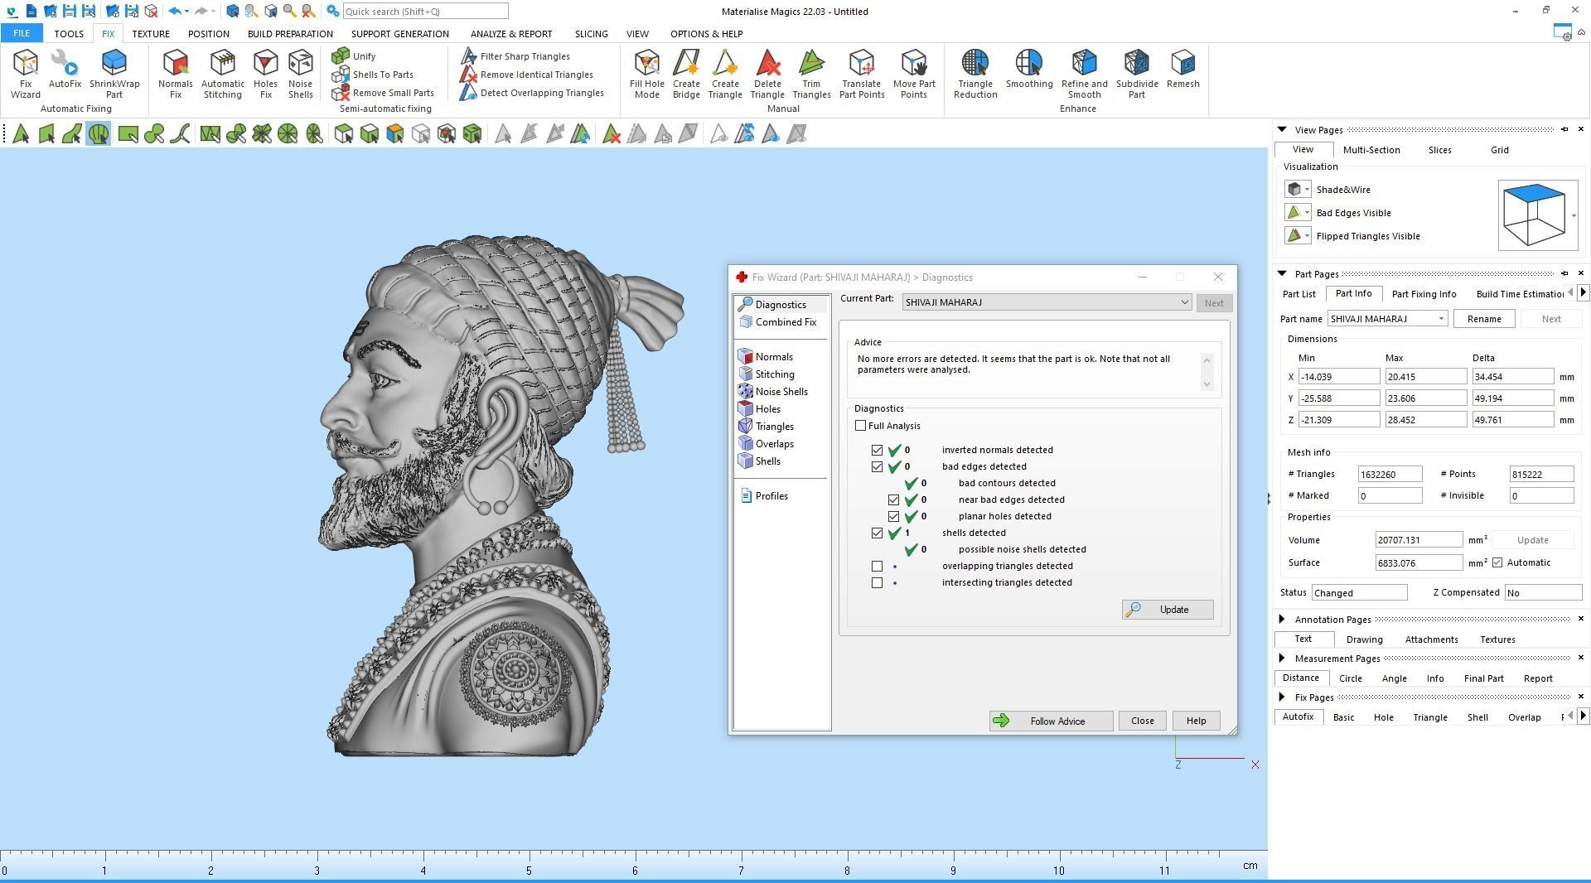This screenshot has height=883, width=1591.
Task: Run Detect Overlapping Triangles
Action: pyautogui.click(x=532, y=93)
